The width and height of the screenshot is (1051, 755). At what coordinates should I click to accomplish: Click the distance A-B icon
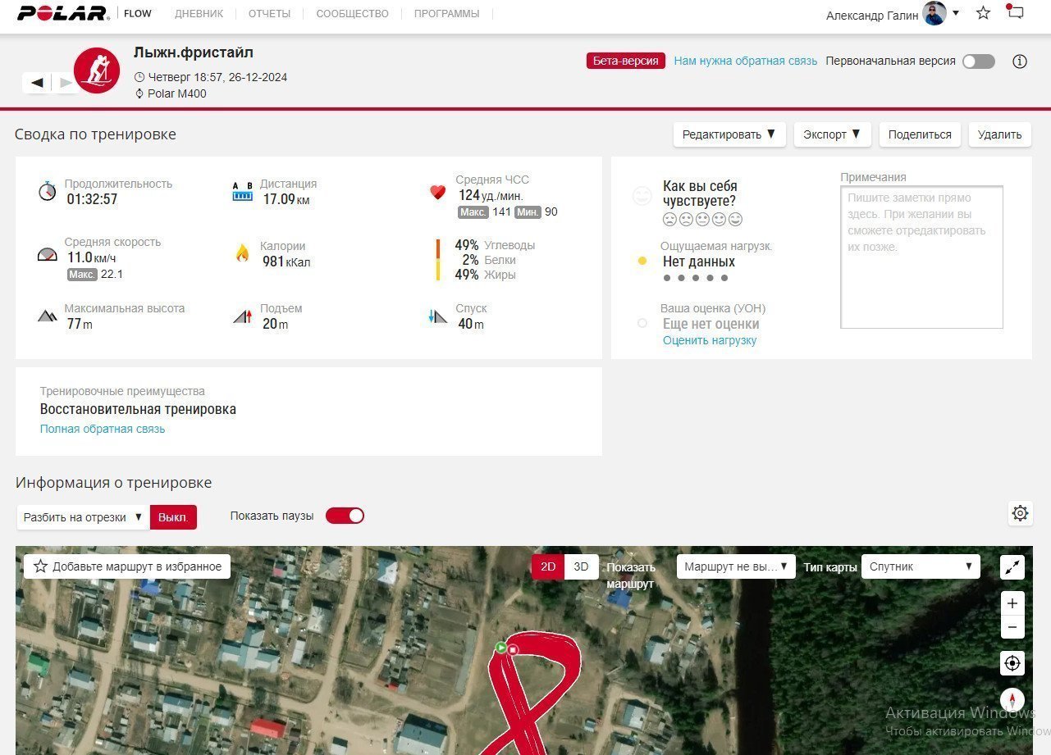coord(243,192)
